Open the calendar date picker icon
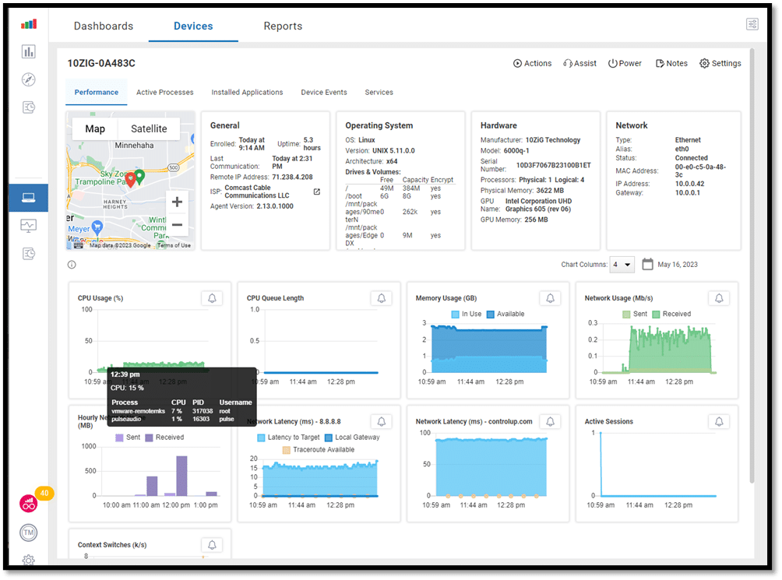 pyautogui.click(x=647, y=264)
